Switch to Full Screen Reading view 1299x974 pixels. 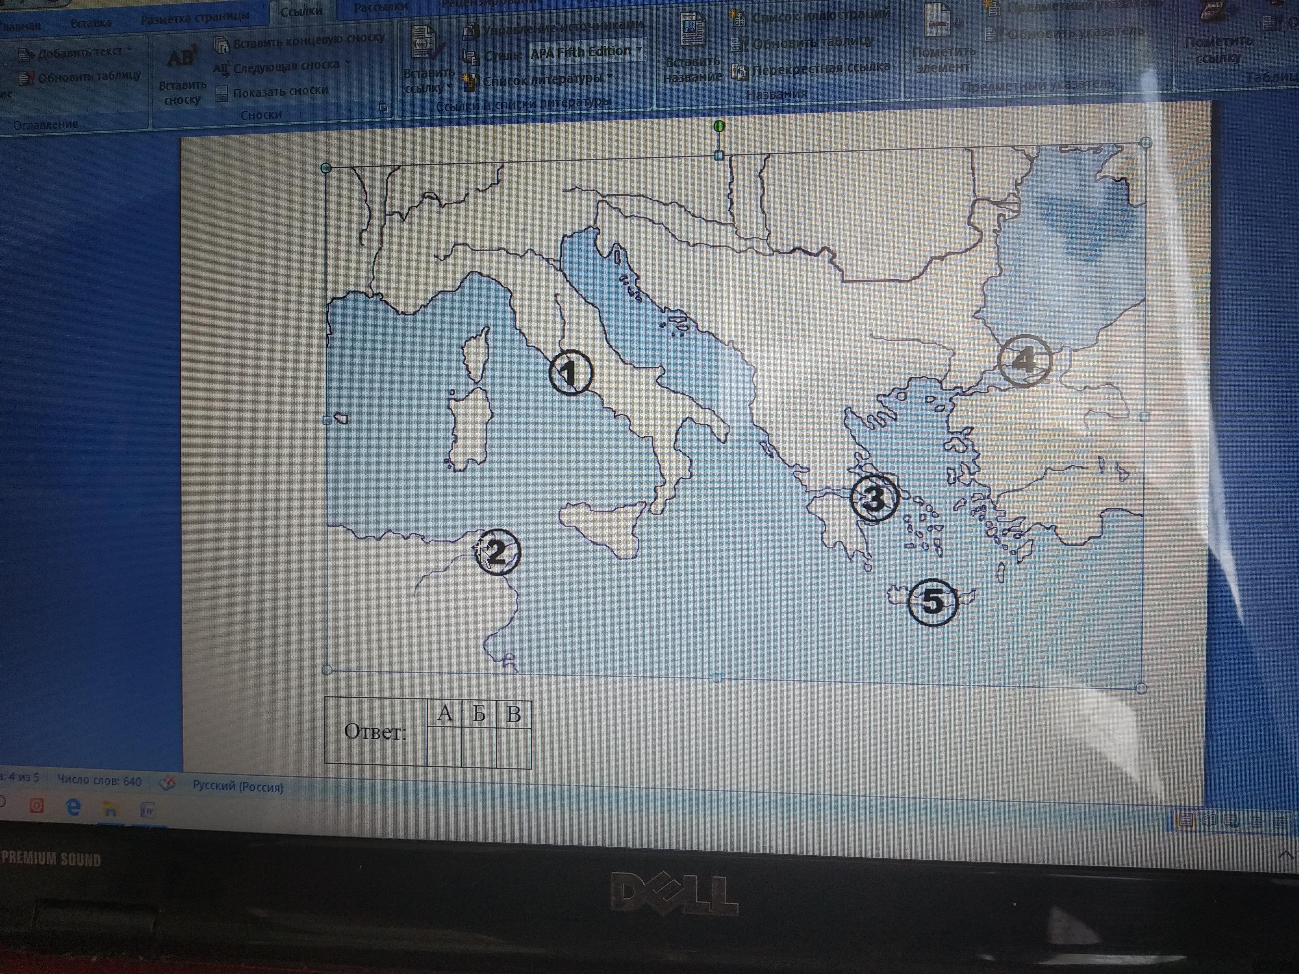1209,820
